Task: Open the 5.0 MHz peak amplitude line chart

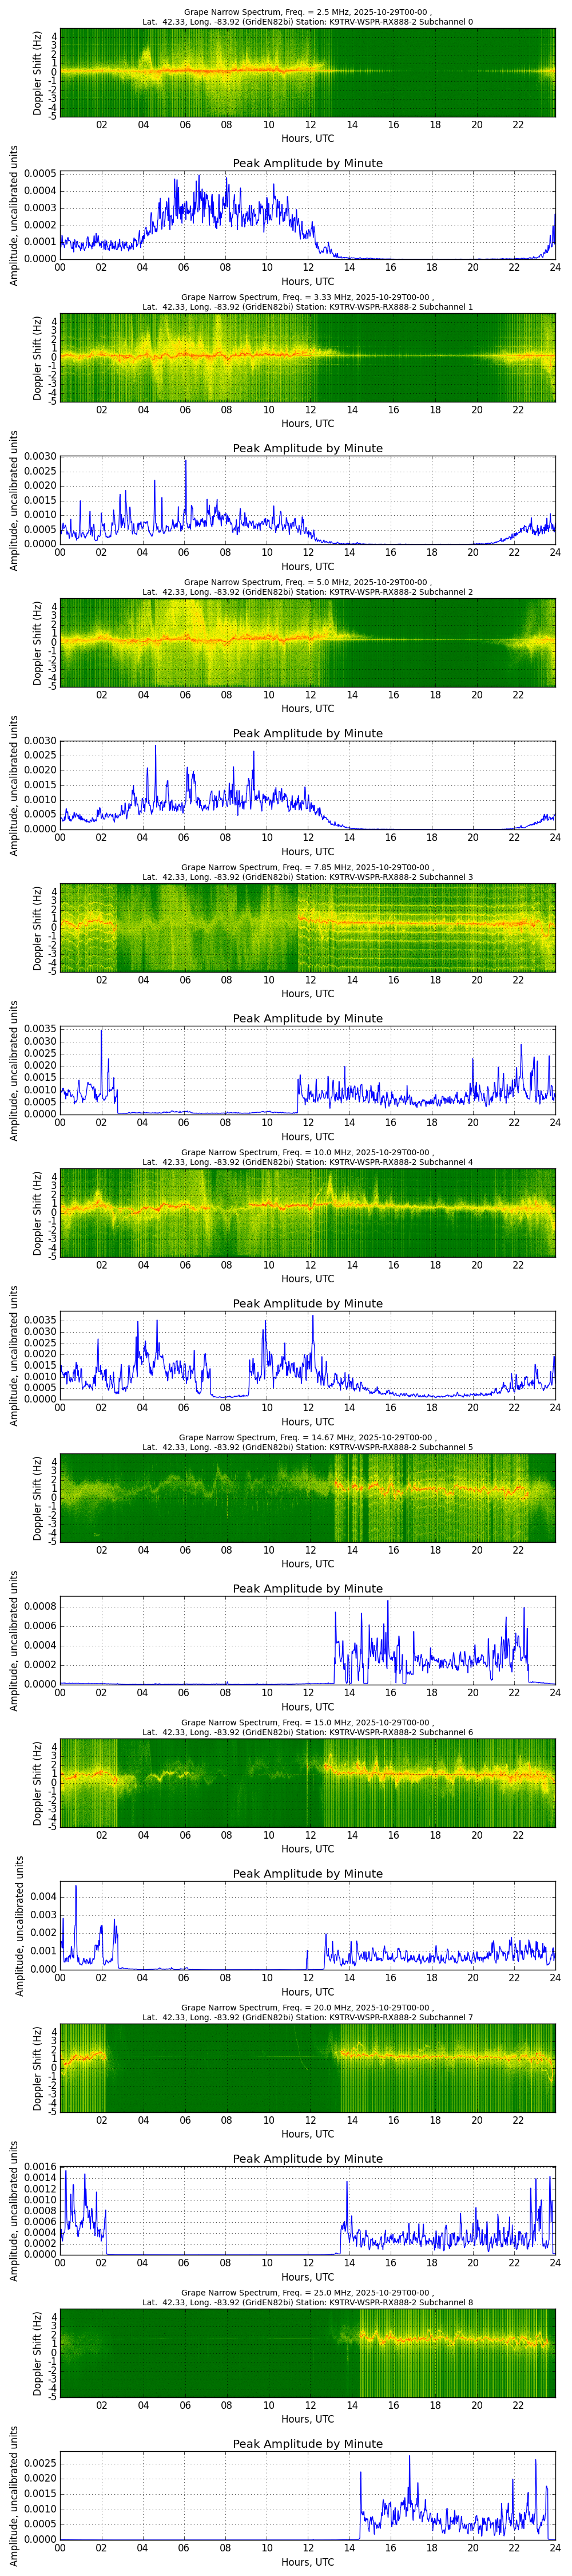Action: [x=308, y=785]
